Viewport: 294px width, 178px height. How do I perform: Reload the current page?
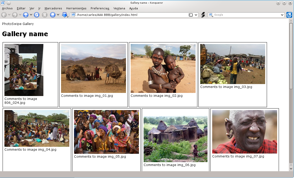coord(37,15)
